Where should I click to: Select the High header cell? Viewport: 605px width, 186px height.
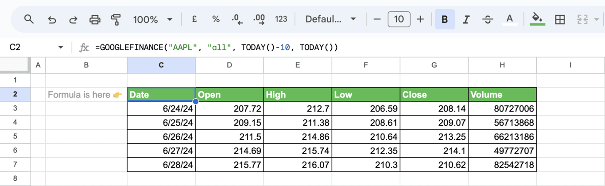[x=298, y=94]
